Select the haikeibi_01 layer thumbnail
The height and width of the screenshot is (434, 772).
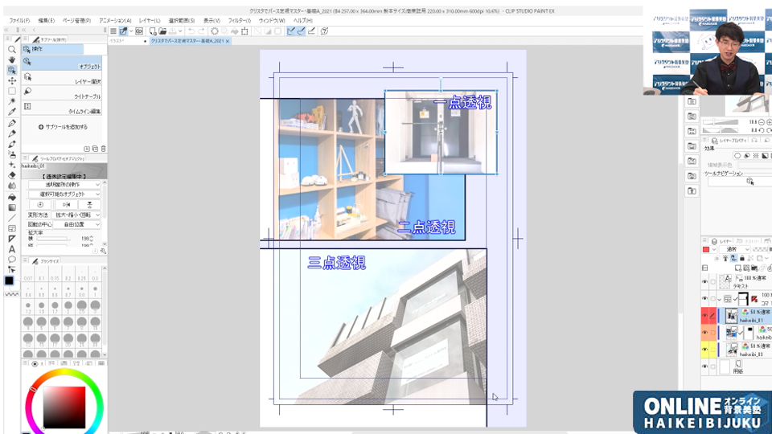[x=733, y=314]
